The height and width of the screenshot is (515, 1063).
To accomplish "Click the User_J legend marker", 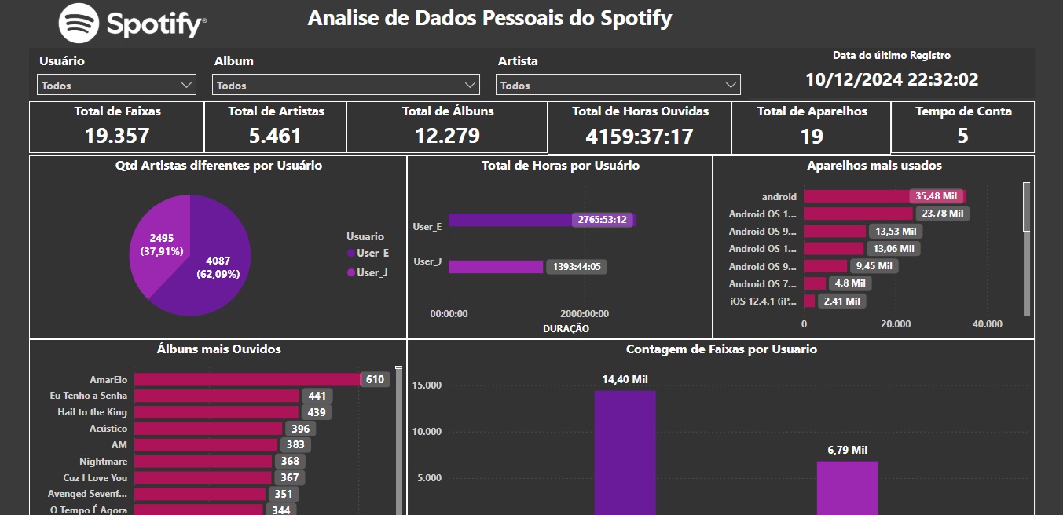I will 350,272.
